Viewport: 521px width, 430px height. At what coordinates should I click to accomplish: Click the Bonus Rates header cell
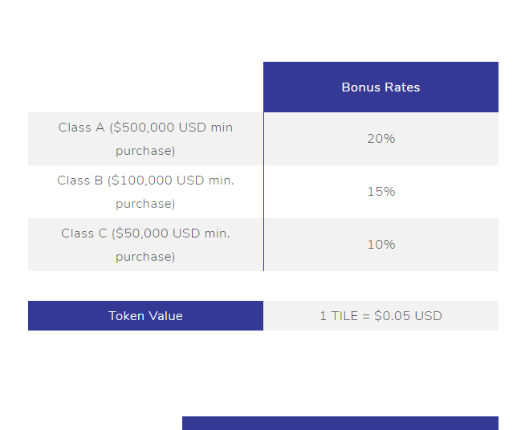[x=381, y=87]
